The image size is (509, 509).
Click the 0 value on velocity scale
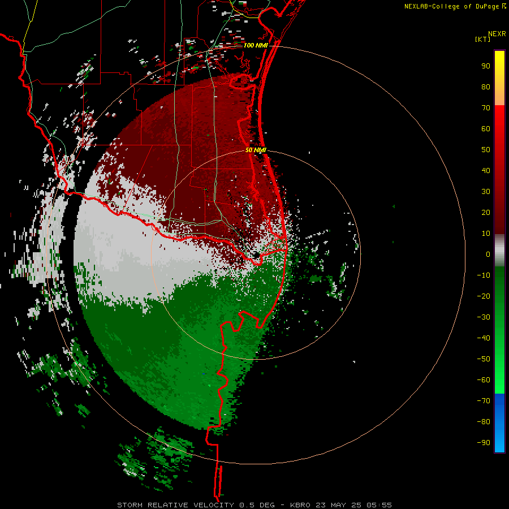(x=488, y=255)
